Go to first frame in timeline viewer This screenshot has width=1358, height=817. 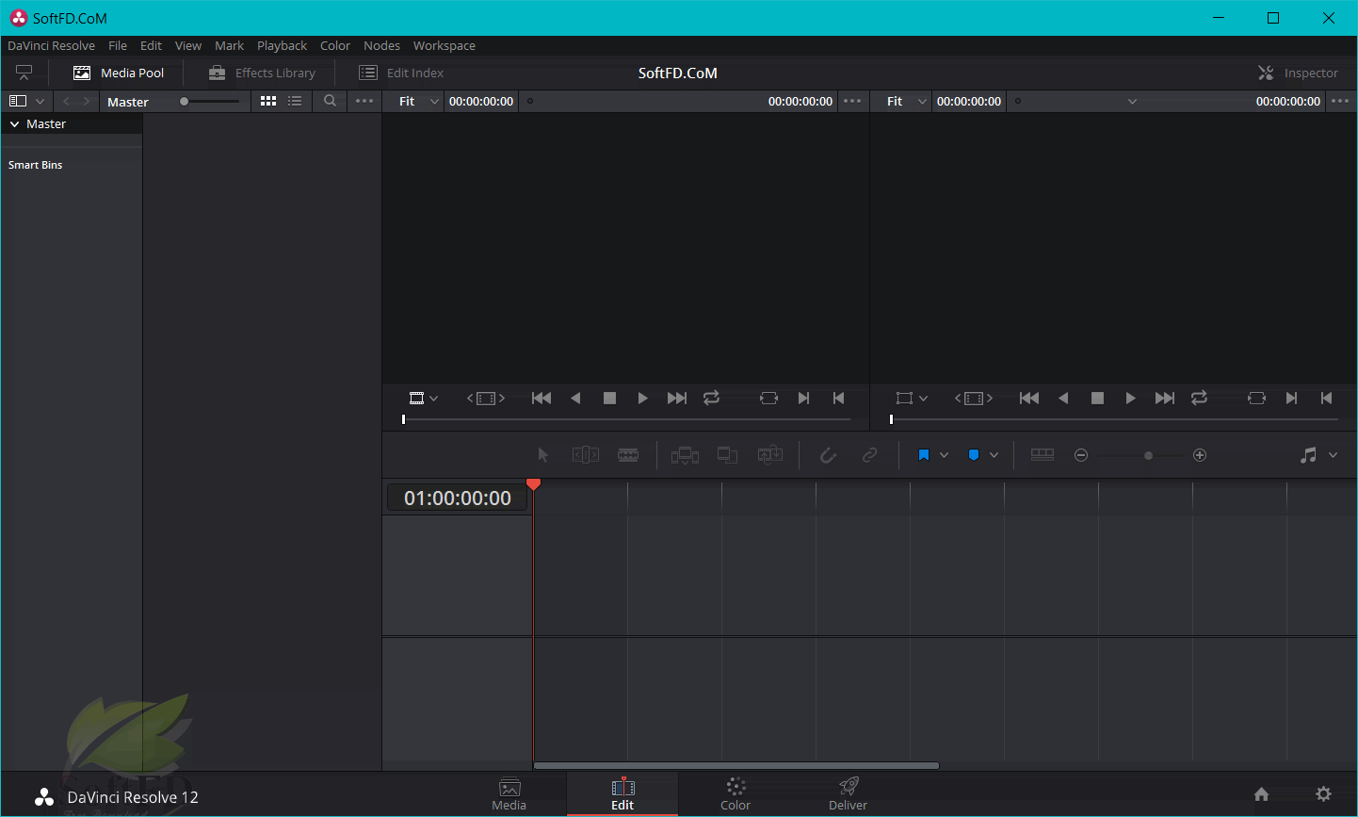[1029, 399]
